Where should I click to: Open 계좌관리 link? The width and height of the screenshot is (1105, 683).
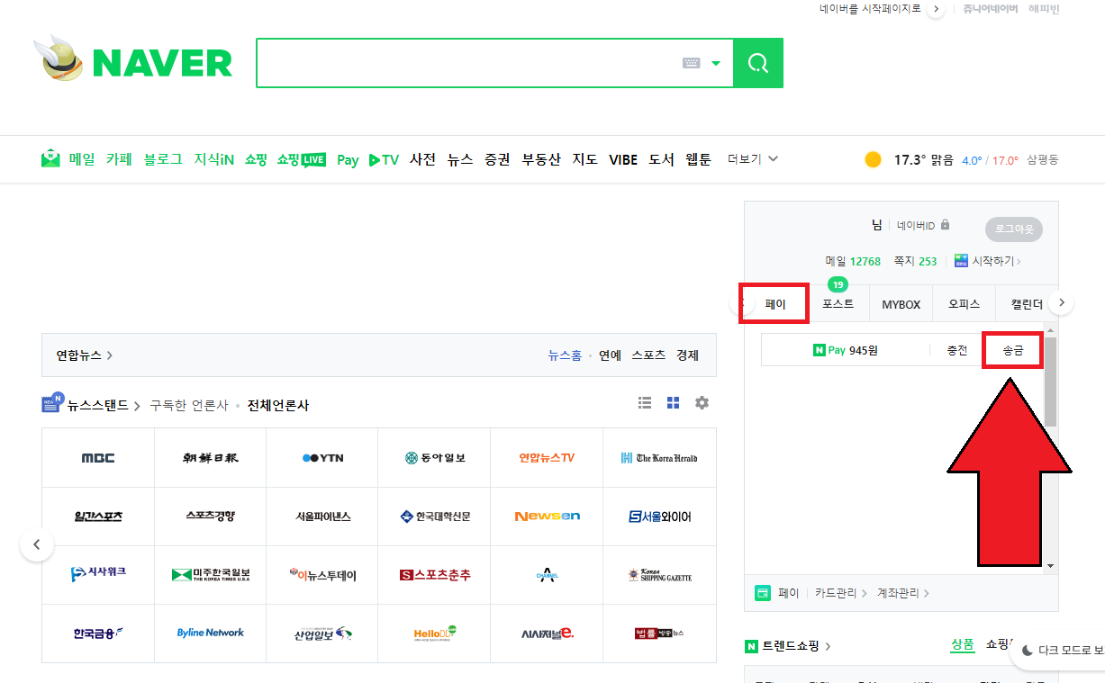tap(903, 593)
